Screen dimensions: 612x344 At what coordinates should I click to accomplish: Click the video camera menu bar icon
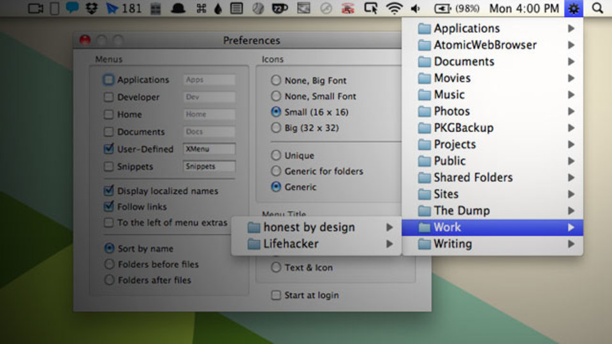pyautogui.click(x=36, y=8)
